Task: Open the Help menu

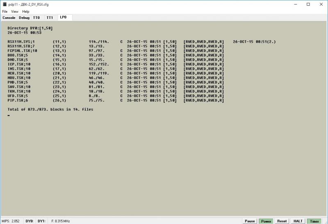Action: tap(26, 11)
